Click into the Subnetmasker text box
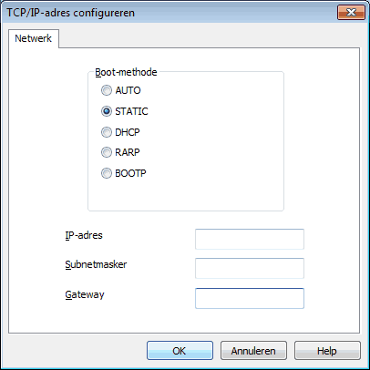 coord(250,268)
